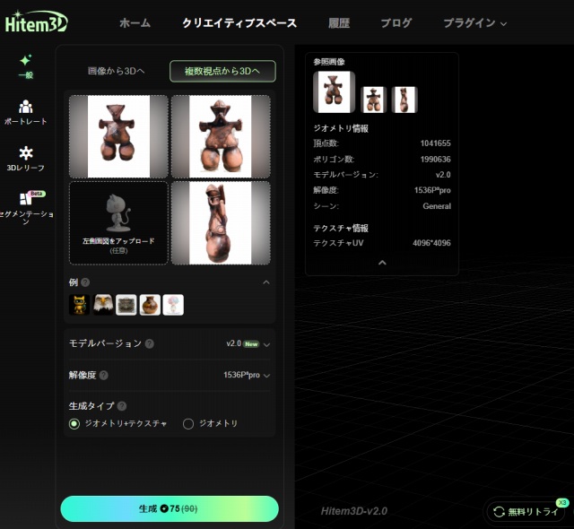Image resolution: width=574 pixels, height=529 pixels.
Task: Click help icon beside 解像度
Action: [104, 375]
